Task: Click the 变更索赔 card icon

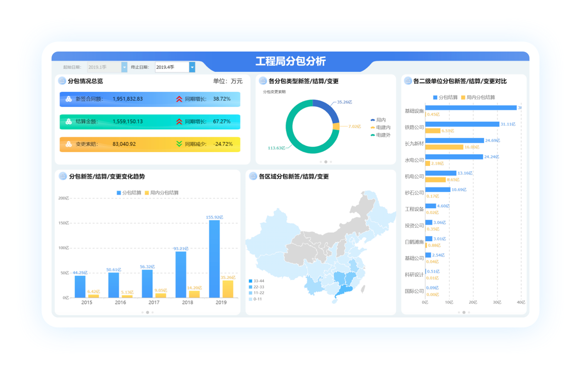Action: 69,144
